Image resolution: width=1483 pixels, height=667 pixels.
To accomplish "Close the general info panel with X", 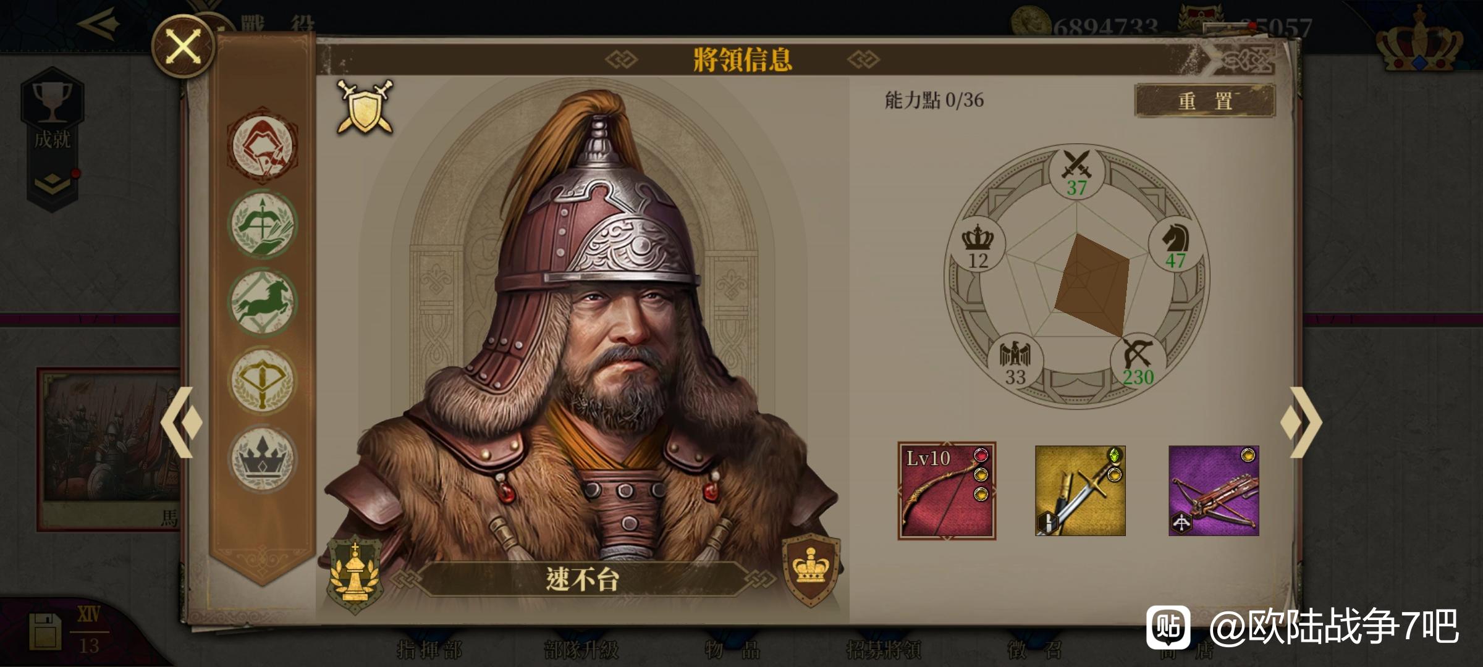I will tap(184, 46).
